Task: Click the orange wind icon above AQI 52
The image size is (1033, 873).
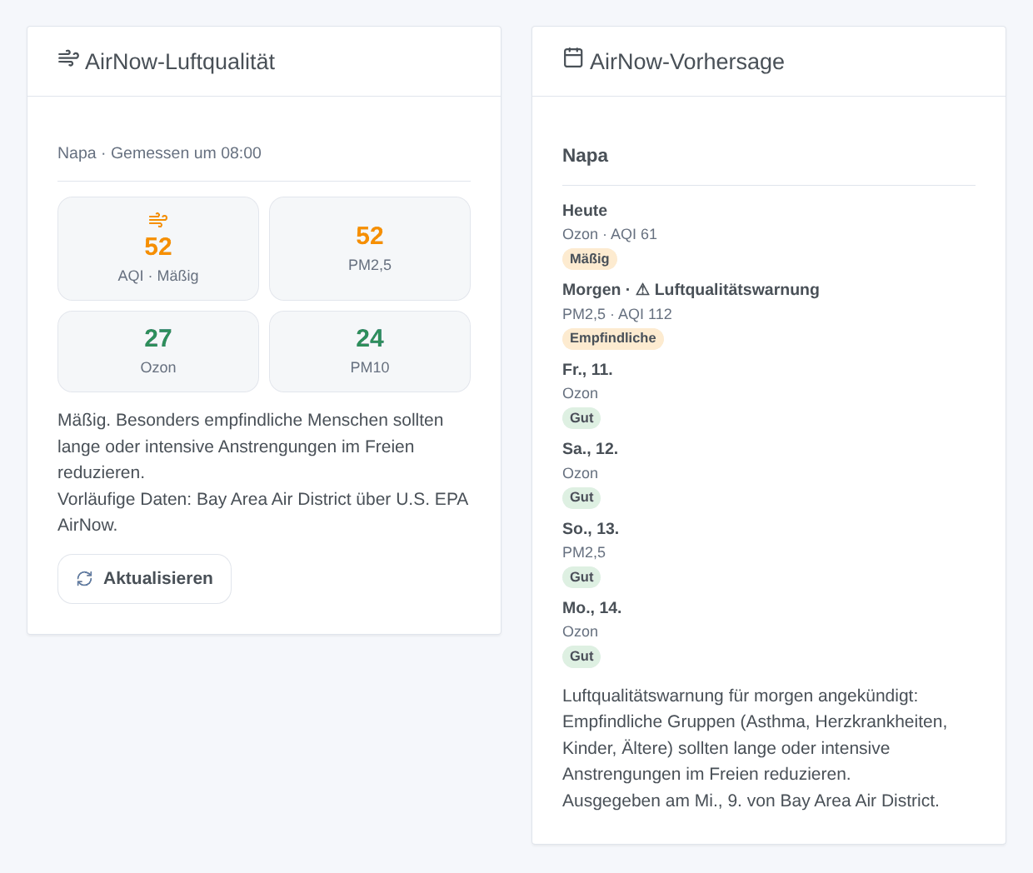Action: pos(158,220)
